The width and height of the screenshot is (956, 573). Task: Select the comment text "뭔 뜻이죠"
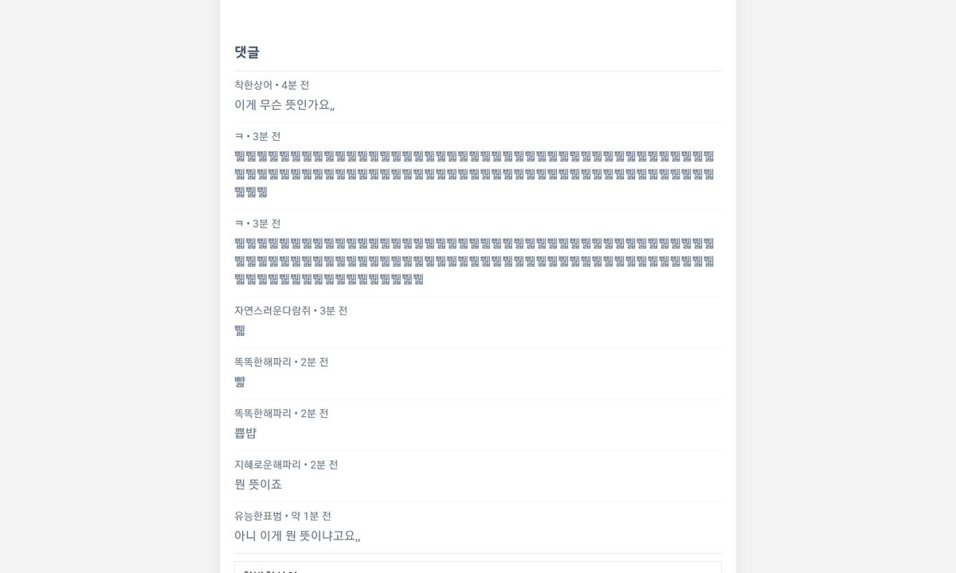click(x=258, y=485)
